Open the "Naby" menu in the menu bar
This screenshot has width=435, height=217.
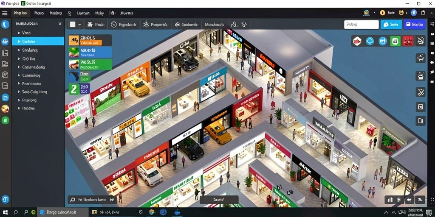click(99, 13)
